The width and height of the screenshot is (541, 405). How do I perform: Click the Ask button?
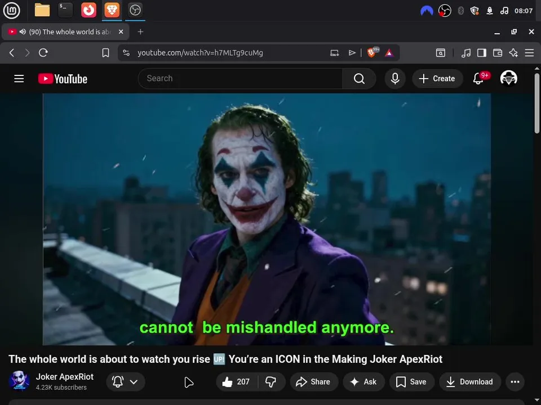(363, 381)
